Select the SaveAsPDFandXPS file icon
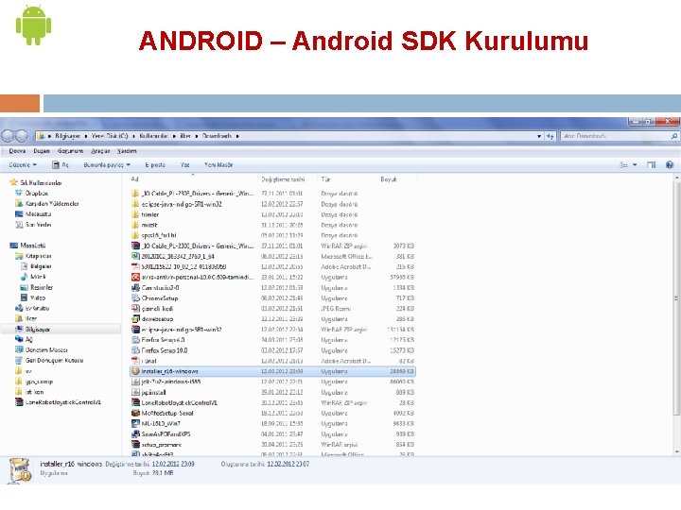The image size is (681, 510). click(135, 434)
